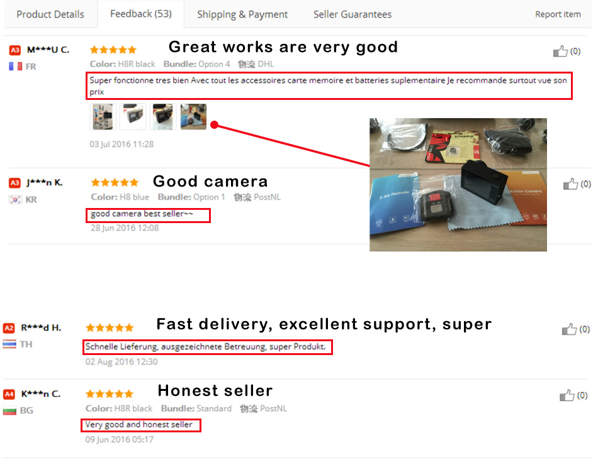Click thumbs-up on J***n K.'s review
The height and width of the screenshot is (460, 598).
570,184
